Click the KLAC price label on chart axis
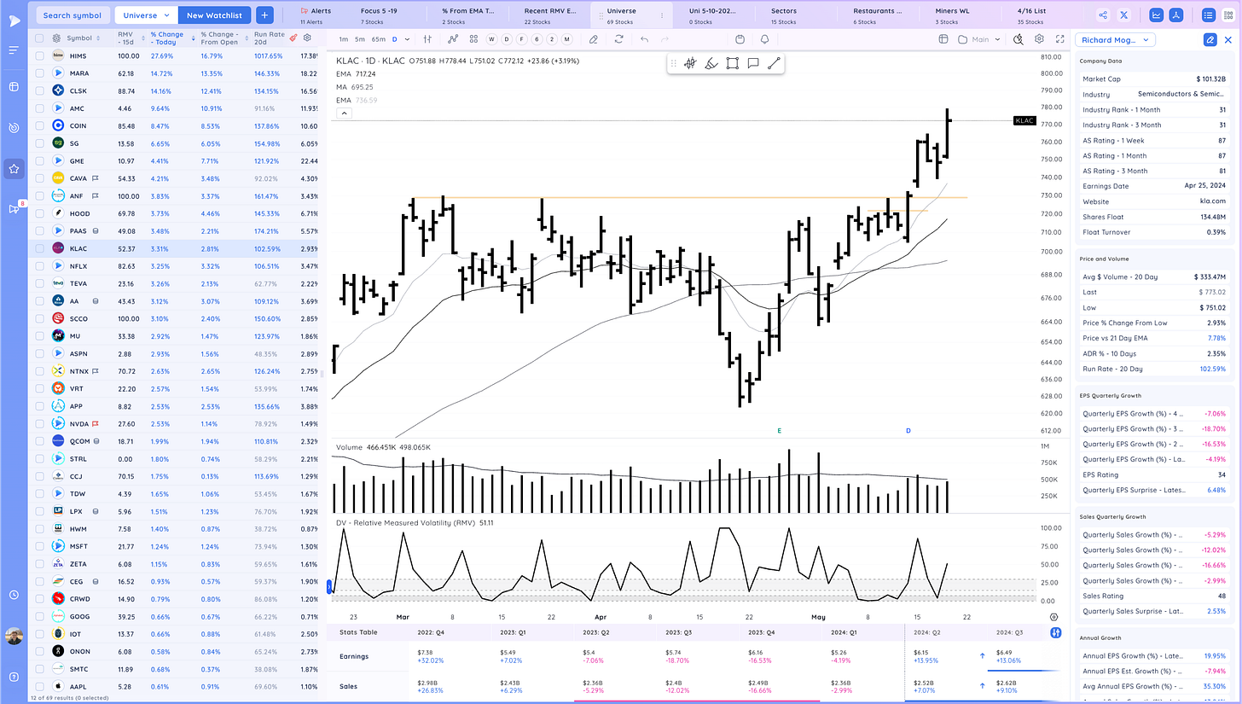This screenshot has height=704, width=1242. pos(1024,121)
